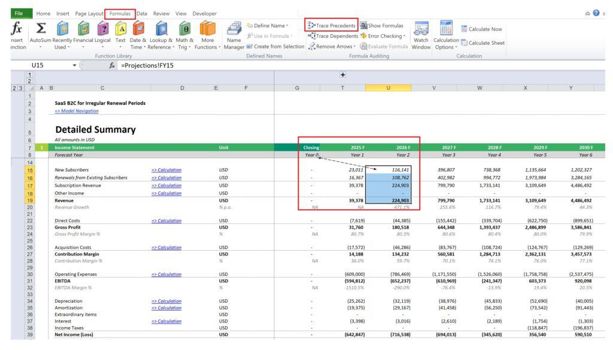
Task: Select the Revenue Growth value 471.1%
Action: tap(402, 208)
